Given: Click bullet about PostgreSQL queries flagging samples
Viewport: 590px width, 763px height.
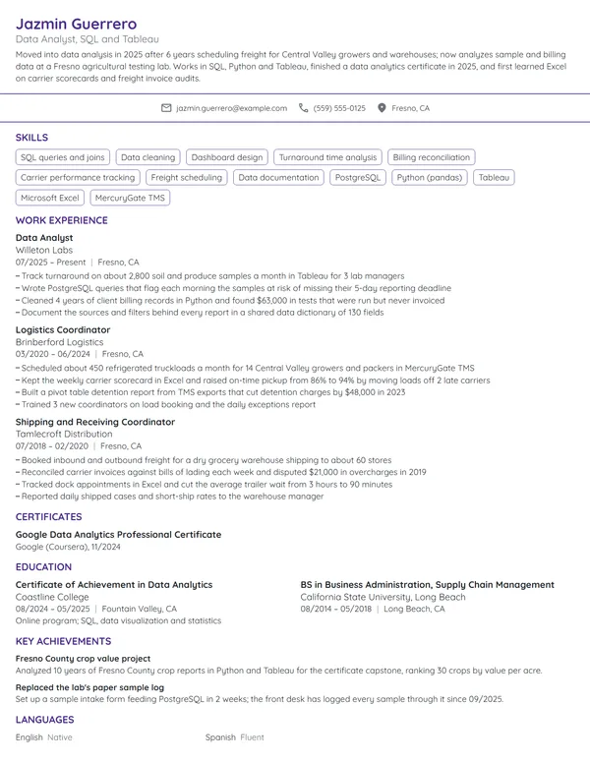Looking at the screenshot, I should [233, 288].
